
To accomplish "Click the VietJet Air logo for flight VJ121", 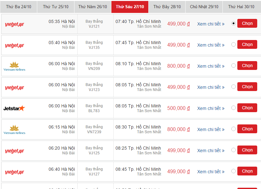I will point(15,25).
